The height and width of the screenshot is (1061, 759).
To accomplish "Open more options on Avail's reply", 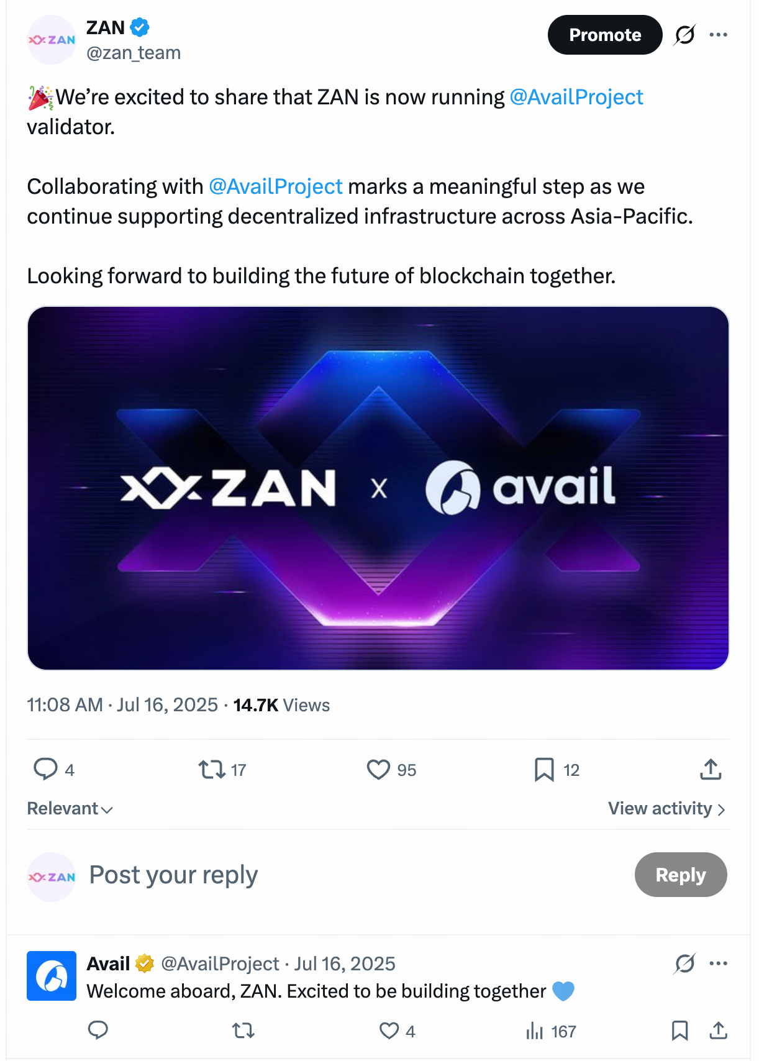I will pyautogui.click(x=719, y=963).
